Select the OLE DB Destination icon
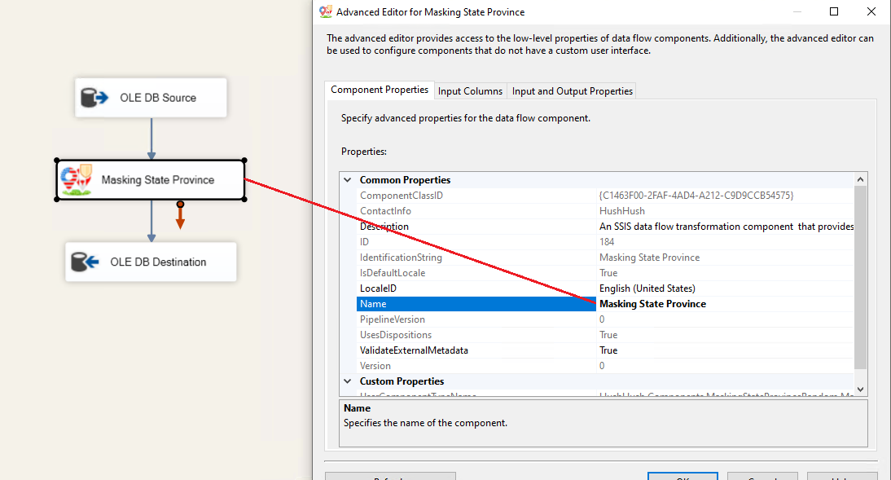Viewport: 891px width, 480px height. (x=86, y=262)
